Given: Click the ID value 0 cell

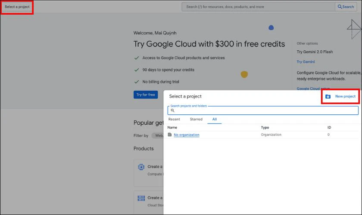Looking at the screenshot, I should 328,135.
